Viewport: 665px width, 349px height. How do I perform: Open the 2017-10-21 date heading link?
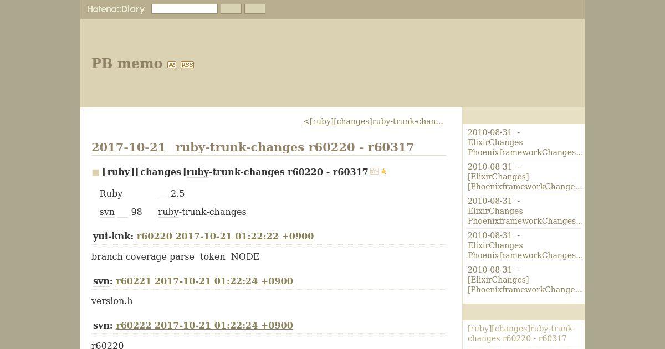click(x=129, y=147)
